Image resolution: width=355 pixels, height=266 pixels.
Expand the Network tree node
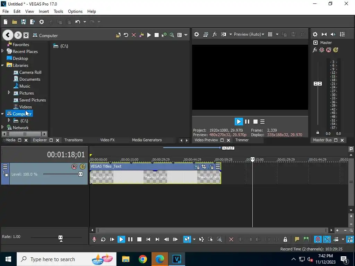2,127
